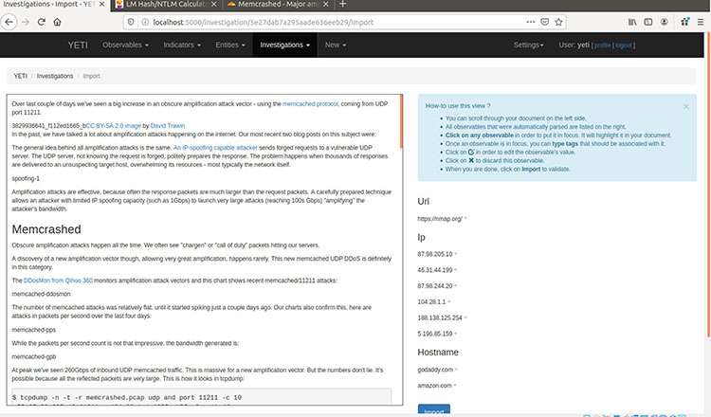Click the Memcrashed heading in document

pyautogui.click(x=46, y=229)
